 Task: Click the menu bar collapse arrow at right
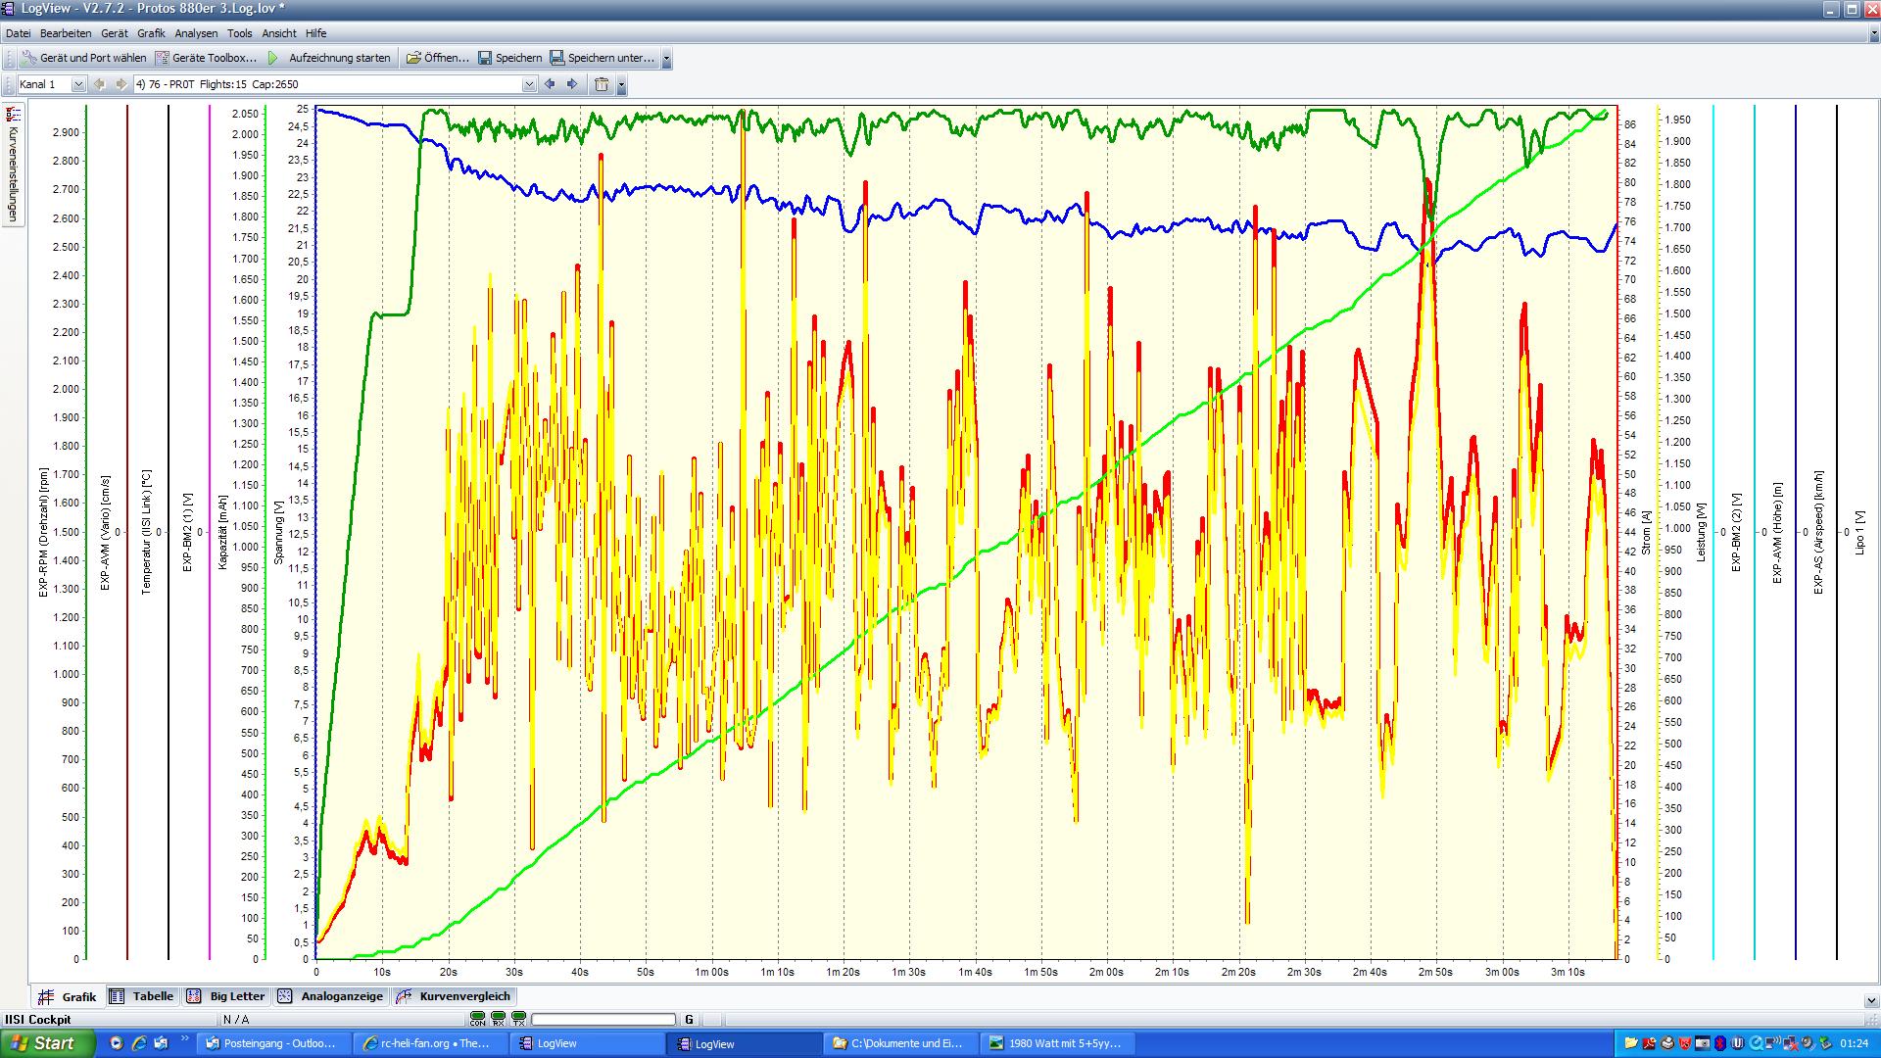(1873, 33)
